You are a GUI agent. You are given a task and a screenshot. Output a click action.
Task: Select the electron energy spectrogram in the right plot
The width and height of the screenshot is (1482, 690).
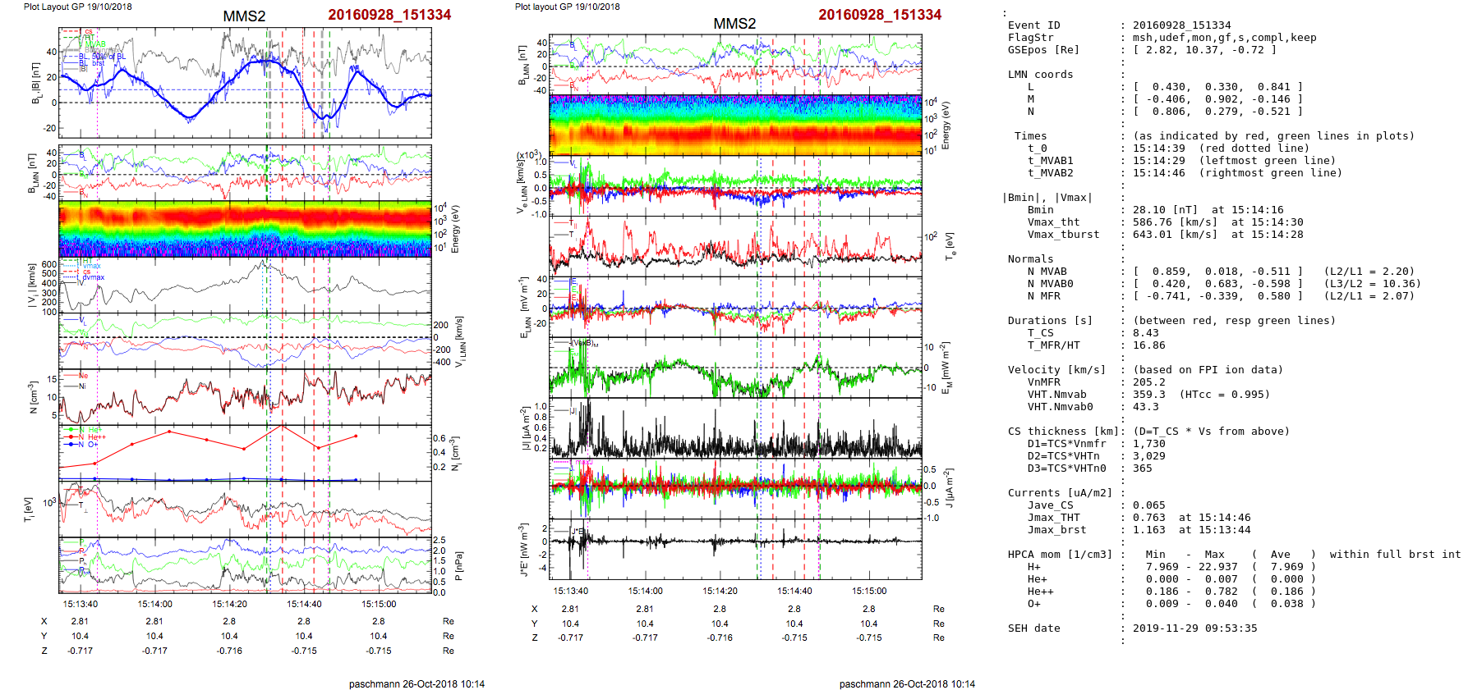pyautogui.click(x=735, y=125)
